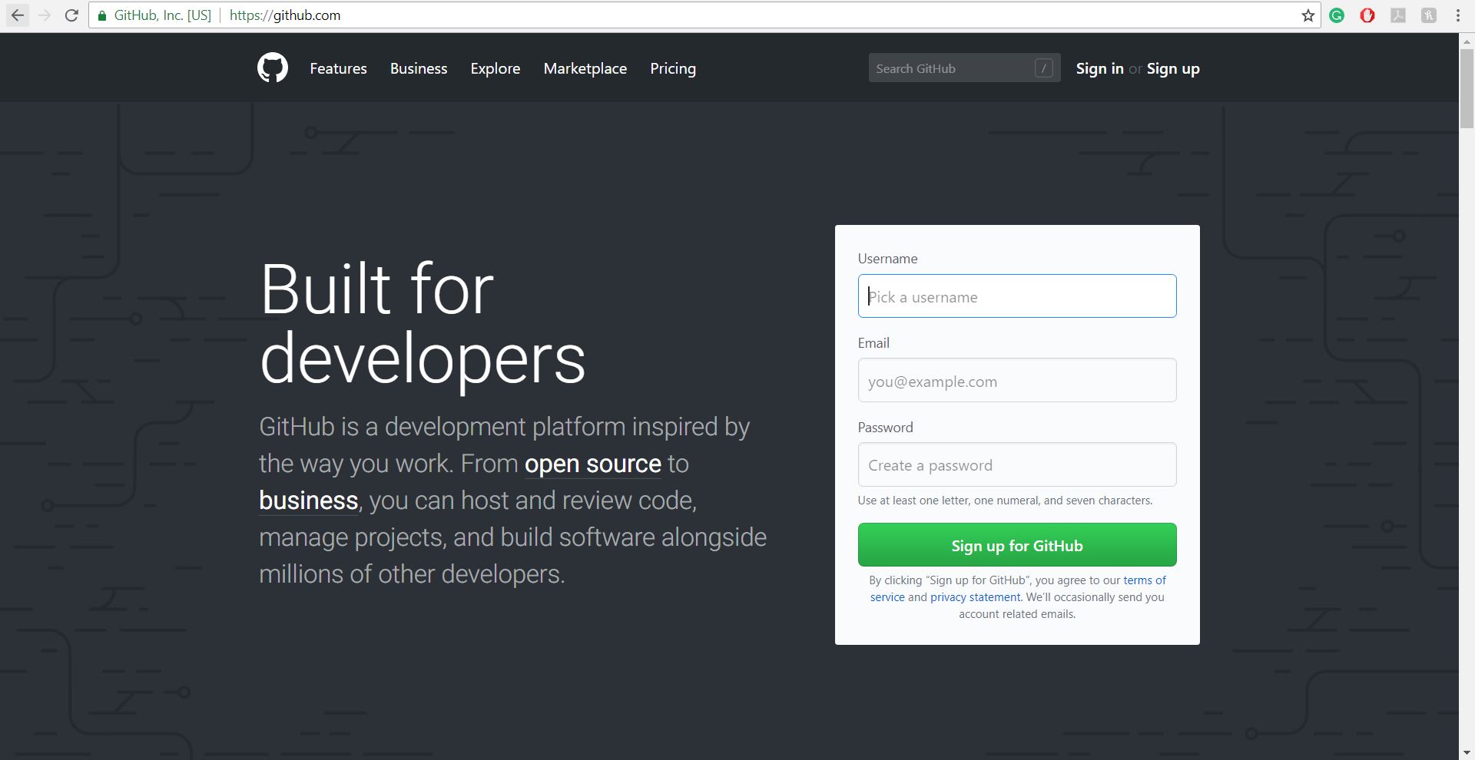This screenshot has width=1475, height=760.
Task: Bookmark this page with the star icon
Action: click(1308, 15)
